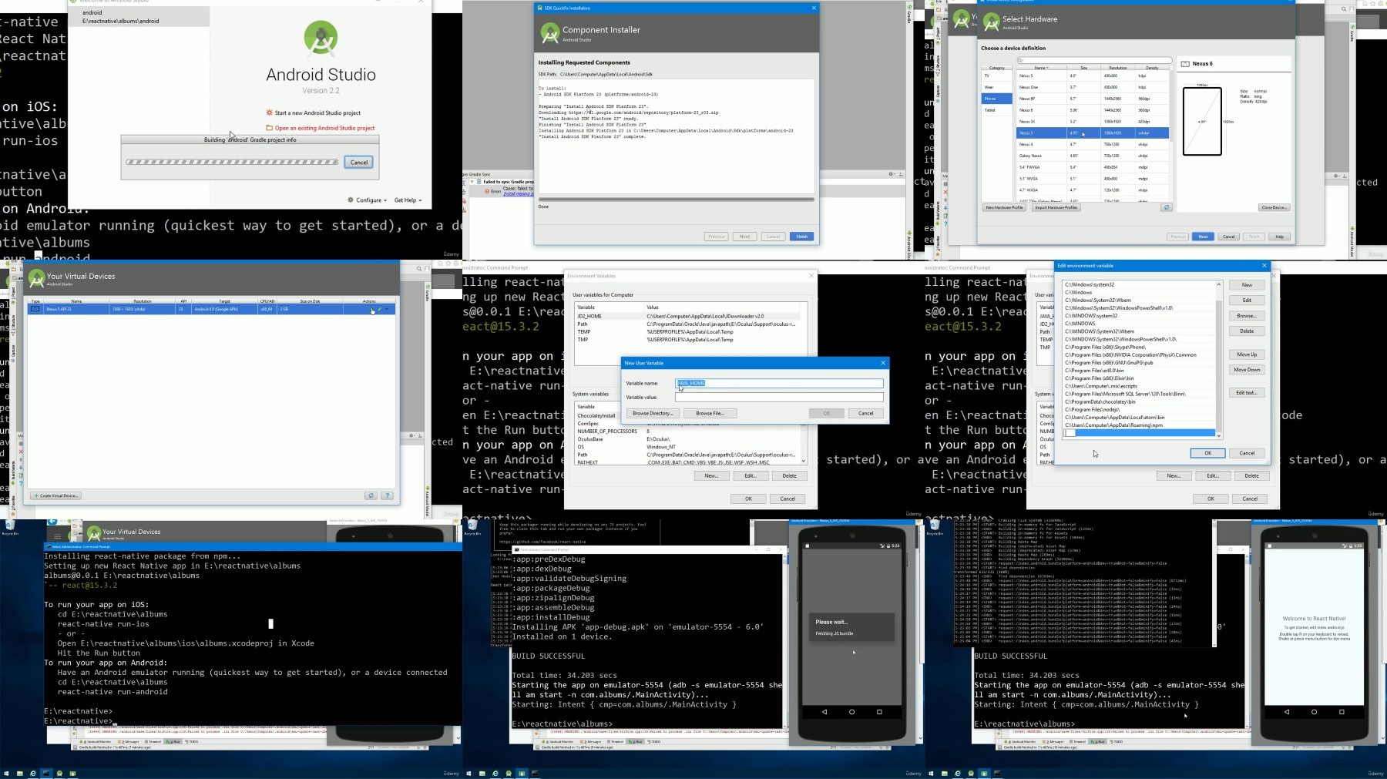The image size is (1387, 779).
Task: Tap Home on the Welcome to React Native emulator
Action: pyautogui.click(x=1314, y=712)
